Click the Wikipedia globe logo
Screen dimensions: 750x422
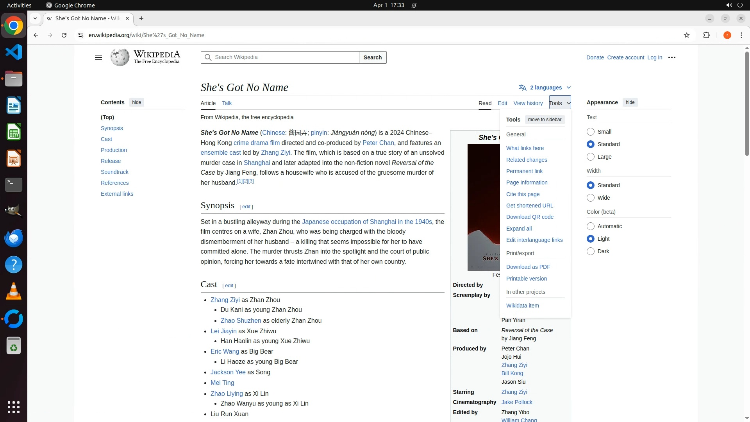click(x=120, y=57)
